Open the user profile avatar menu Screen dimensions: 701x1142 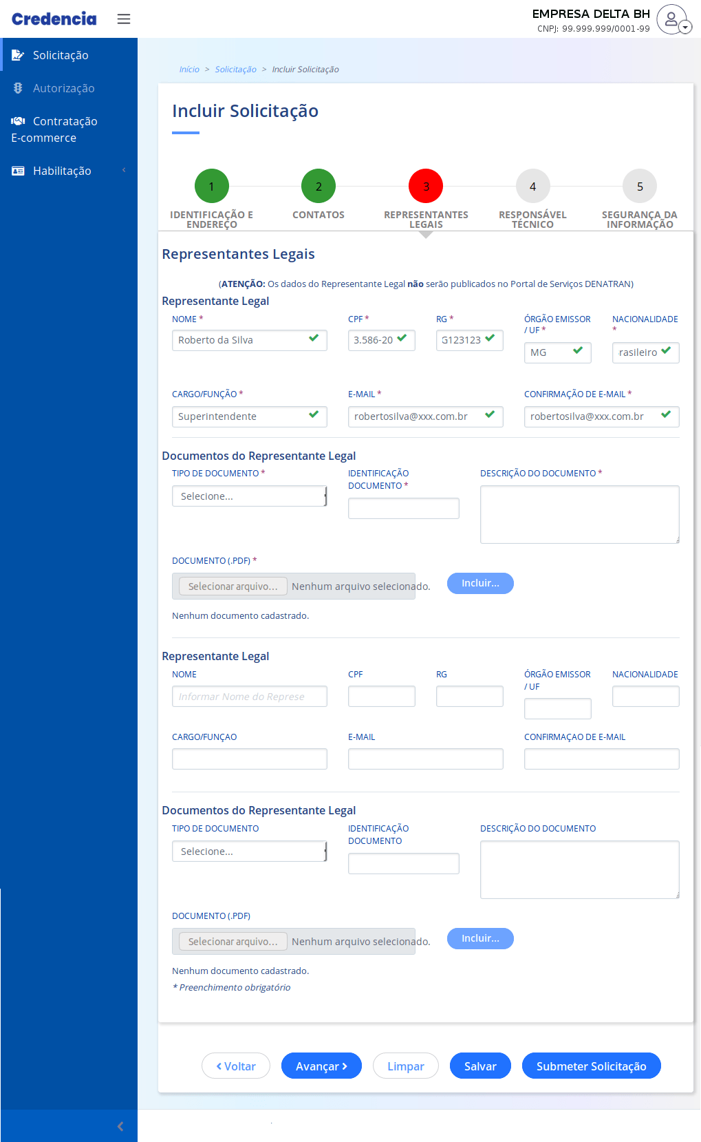click(x=672, y=19)
